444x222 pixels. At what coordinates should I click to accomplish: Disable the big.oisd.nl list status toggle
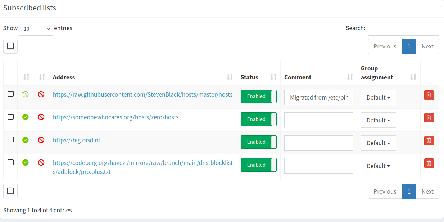(258, 142)
